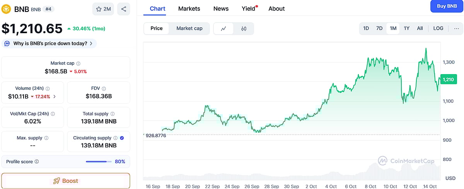This screenshot has height=189, width=464.
Task: Switch to candlestick chart view icon
Action: [x=244, y=29]
